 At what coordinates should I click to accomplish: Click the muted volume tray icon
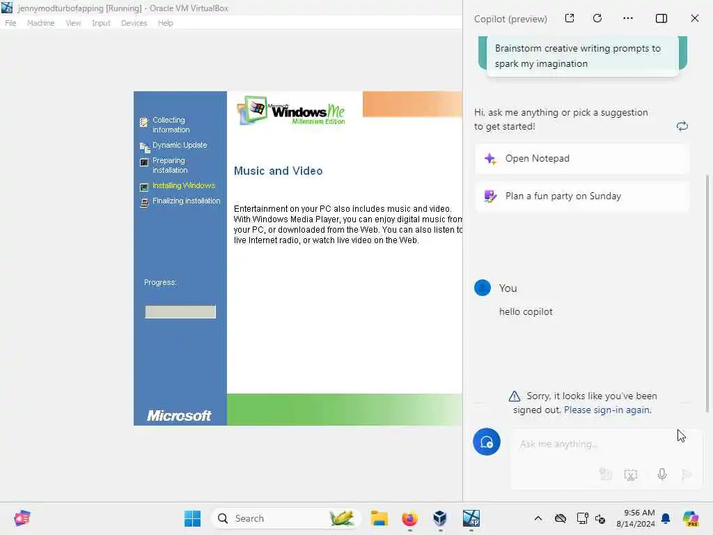[600, 518]
